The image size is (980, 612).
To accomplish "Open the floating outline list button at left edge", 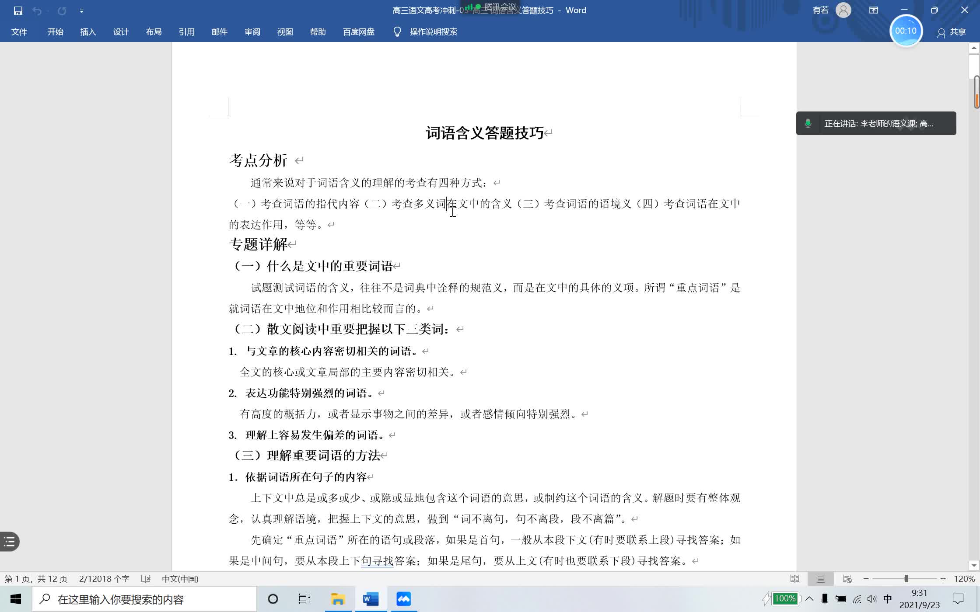I will click(x=9, y=542).
